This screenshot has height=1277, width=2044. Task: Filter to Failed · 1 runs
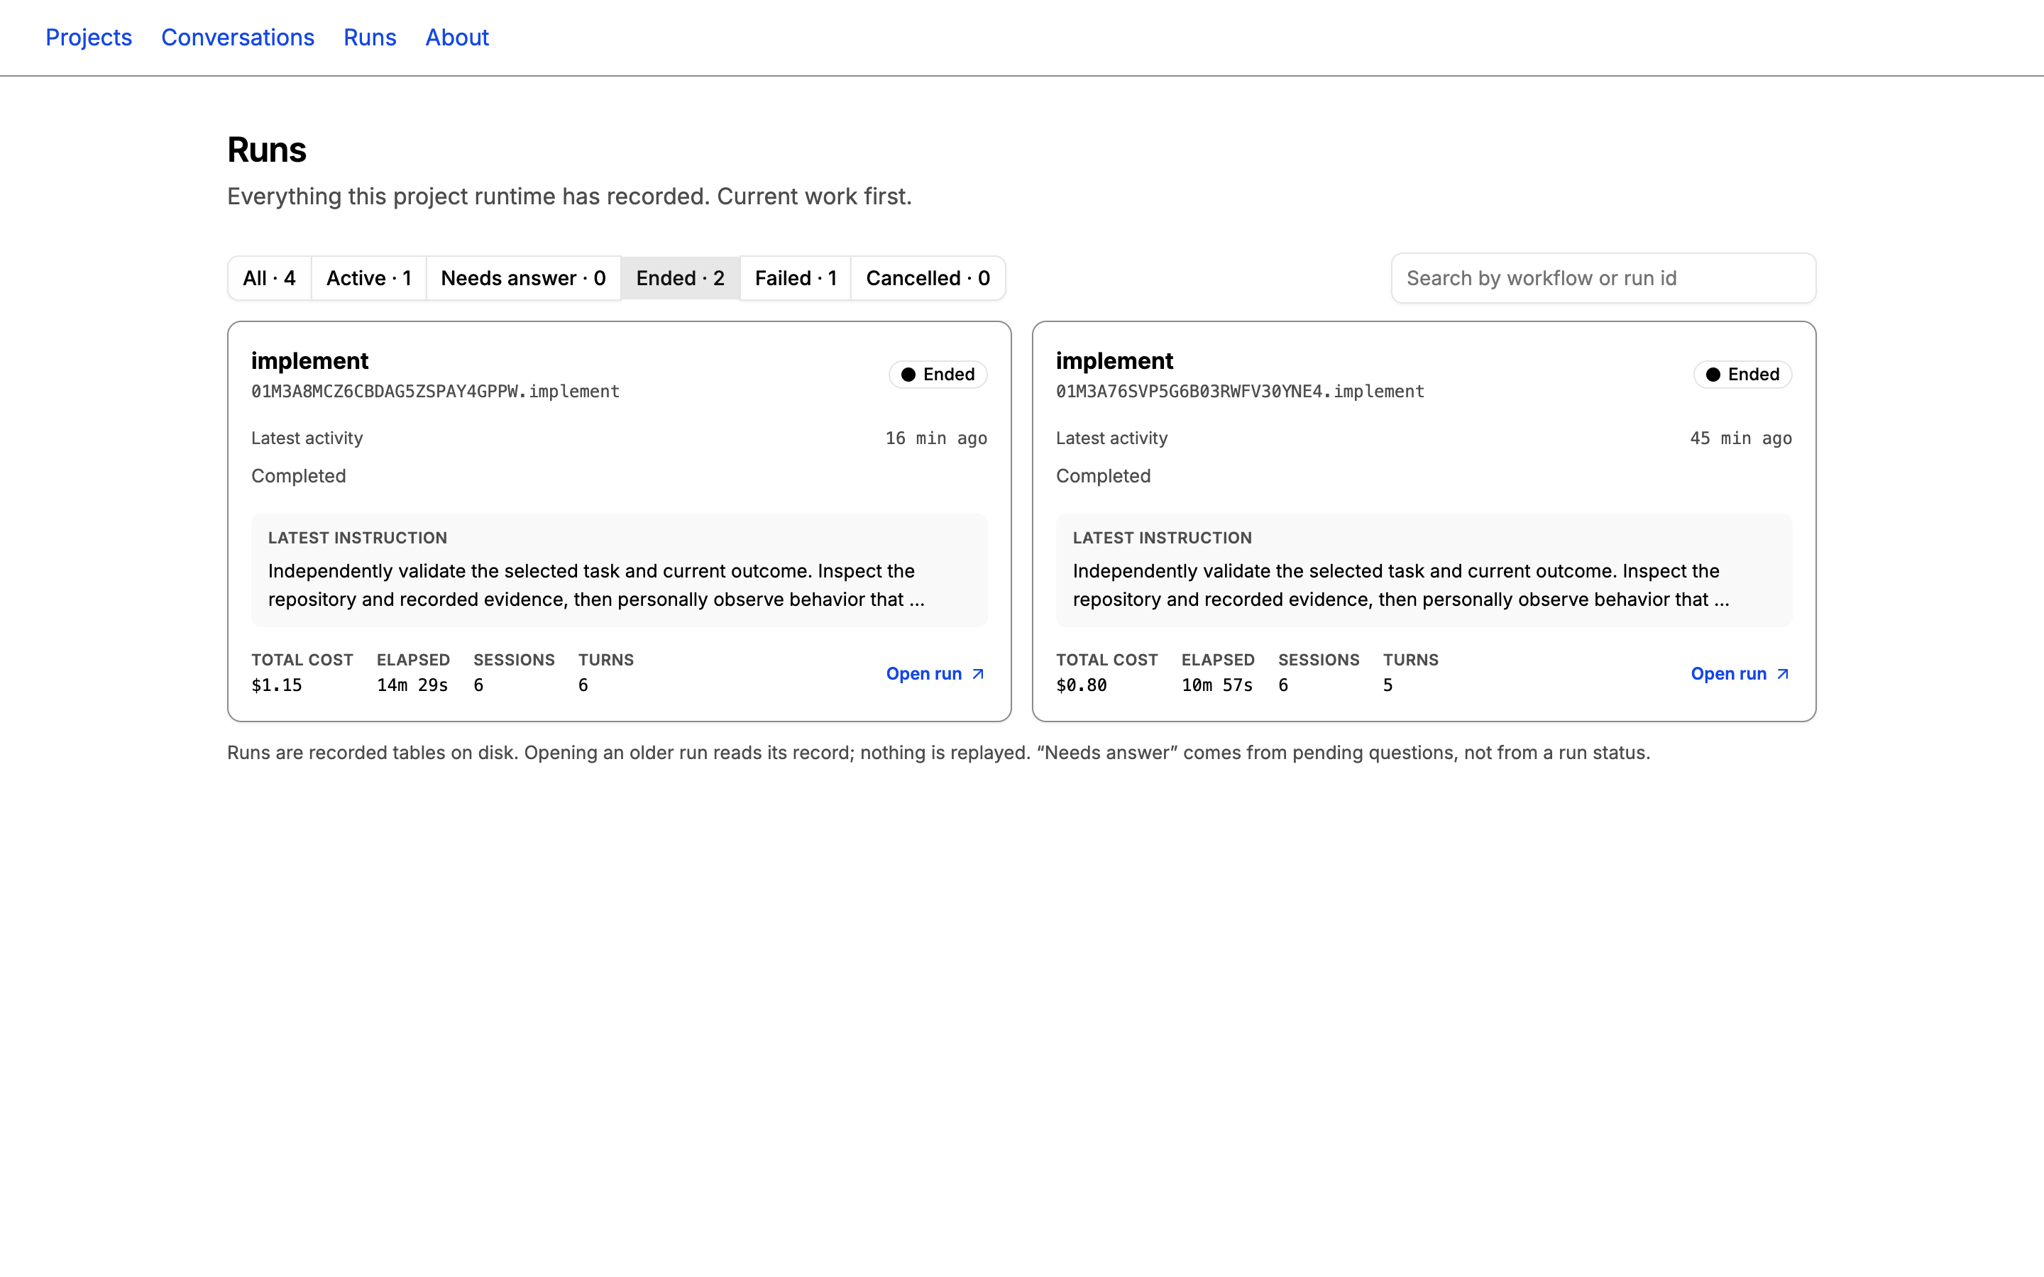(x=796, y=278)
